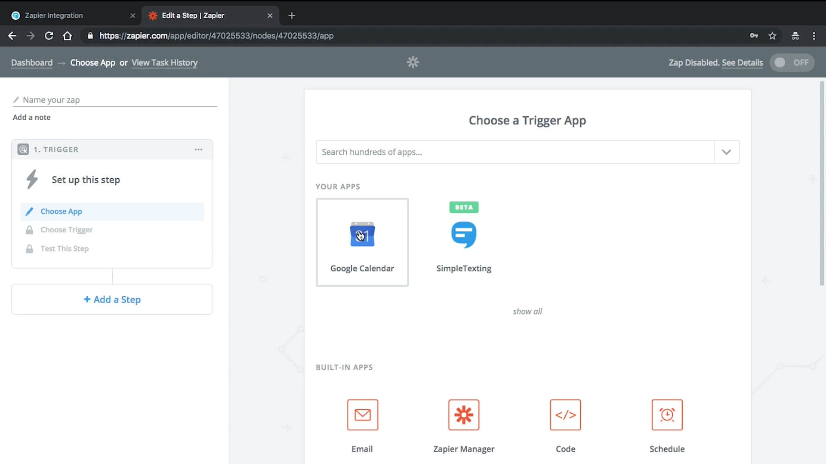Viewport: 826px width, 464px height.
Task: Click the pencil icon beside Name your zap
Action: pyautogui.click(x=16, y=100)
